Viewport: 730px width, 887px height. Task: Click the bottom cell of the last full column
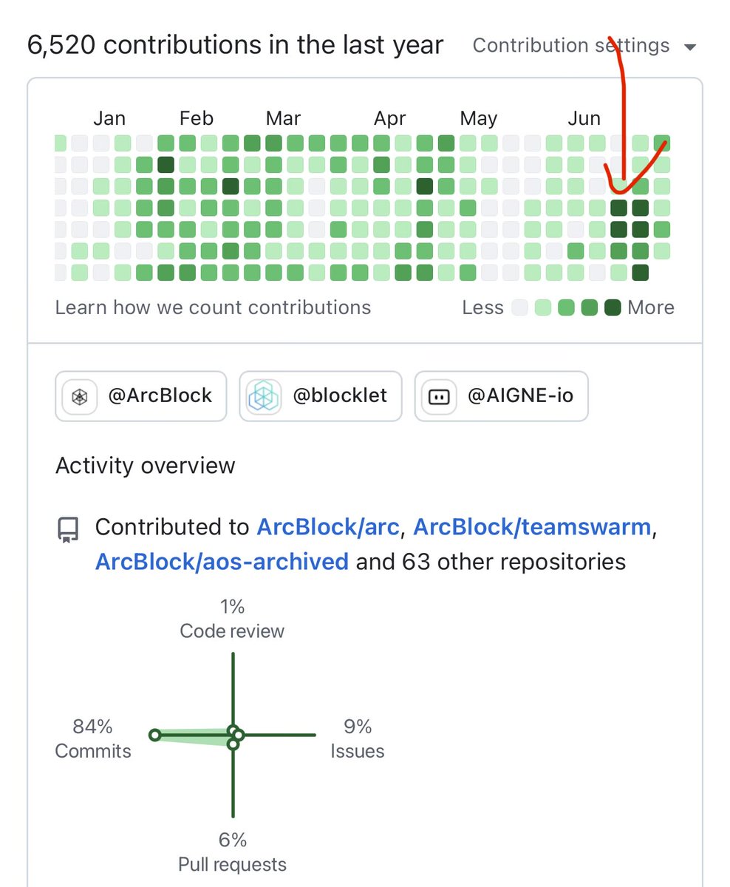641,273
